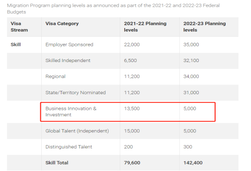Select the 2022-23 Planning levels header
251x171 pixels.
coord(204,27)
